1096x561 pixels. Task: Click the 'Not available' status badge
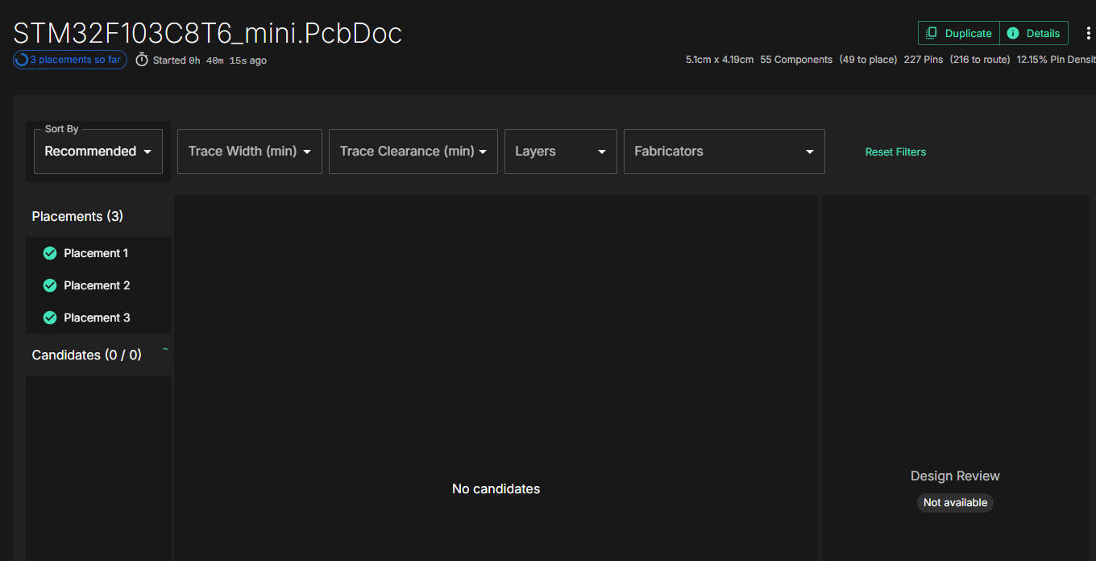(x=955, y=502)
